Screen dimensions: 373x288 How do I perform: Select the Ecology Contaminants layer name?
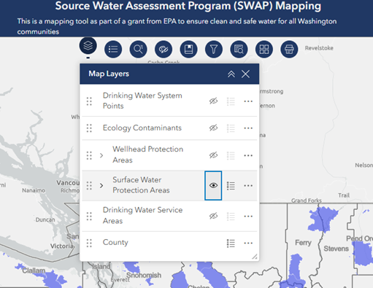tap(142, 128)
